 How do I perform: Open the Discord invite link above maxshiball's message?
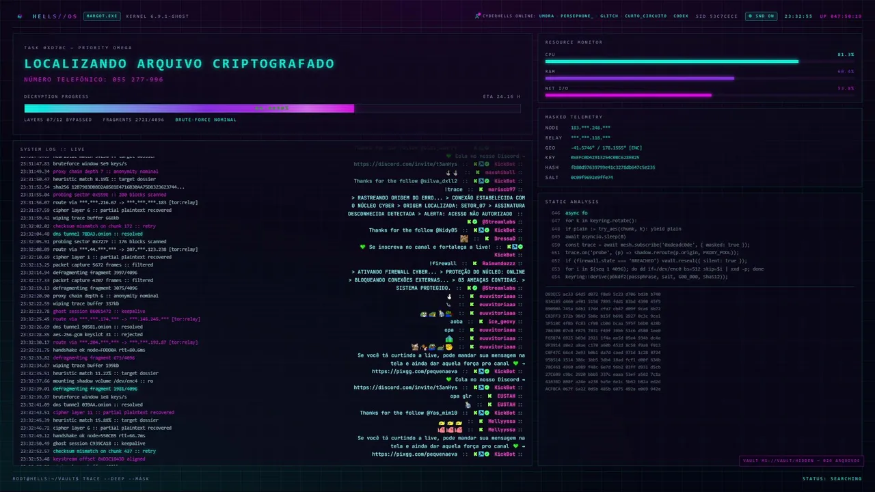click(405, 164)
